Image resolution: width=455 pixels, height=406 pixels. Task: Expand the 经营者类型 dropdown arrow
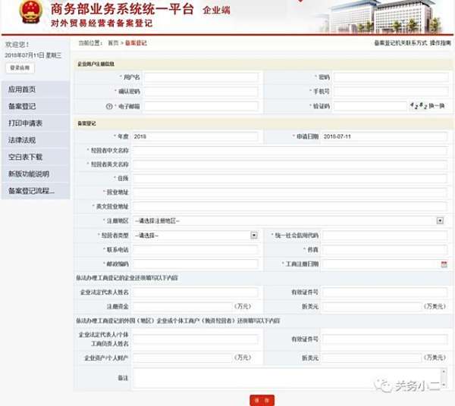point(254,236)
